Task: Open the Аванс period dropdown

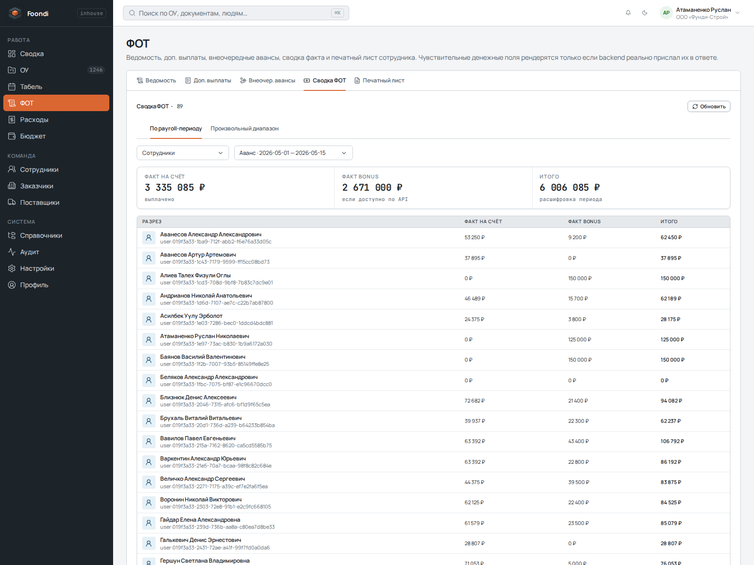Action: click(294, 153)
